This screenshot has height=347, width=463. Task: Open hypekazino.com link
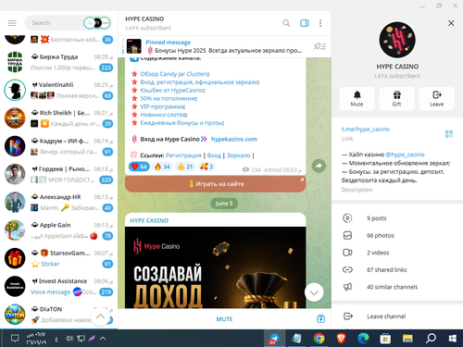[x=234, y=139]
